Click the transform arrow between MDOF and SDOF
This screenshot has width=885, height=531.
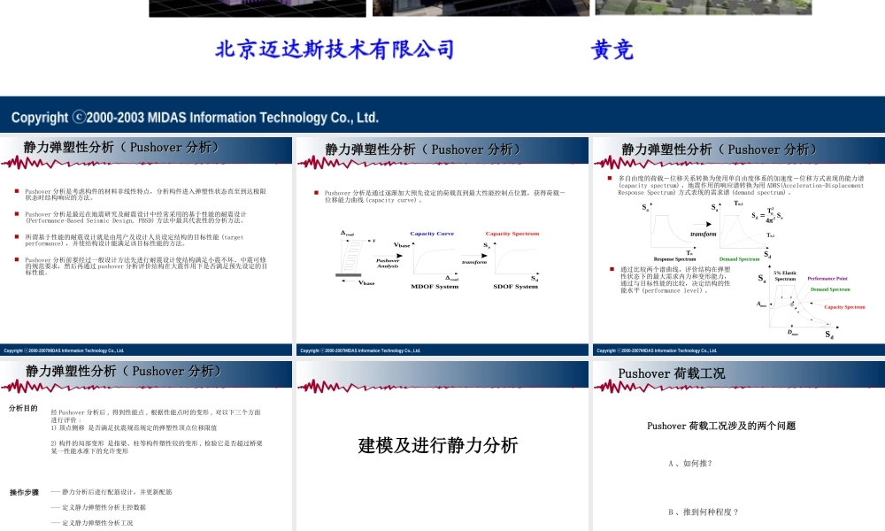(474, 256)
